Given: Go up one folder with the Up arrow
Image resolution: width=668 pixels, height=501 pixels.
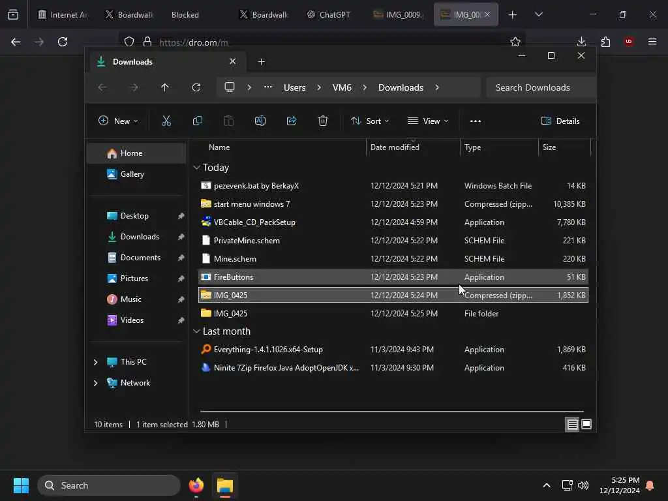Looking at the screenshot, I should [x=165, y=87].
